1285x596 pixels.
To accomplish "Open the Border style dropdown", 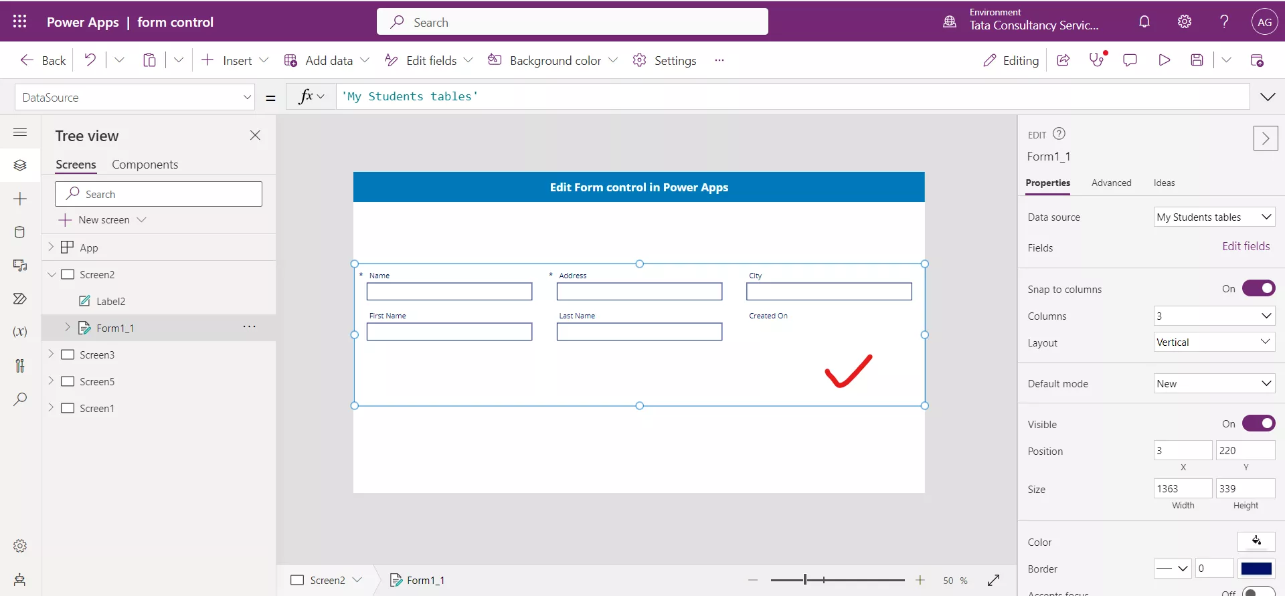I will pos(1173,569).
